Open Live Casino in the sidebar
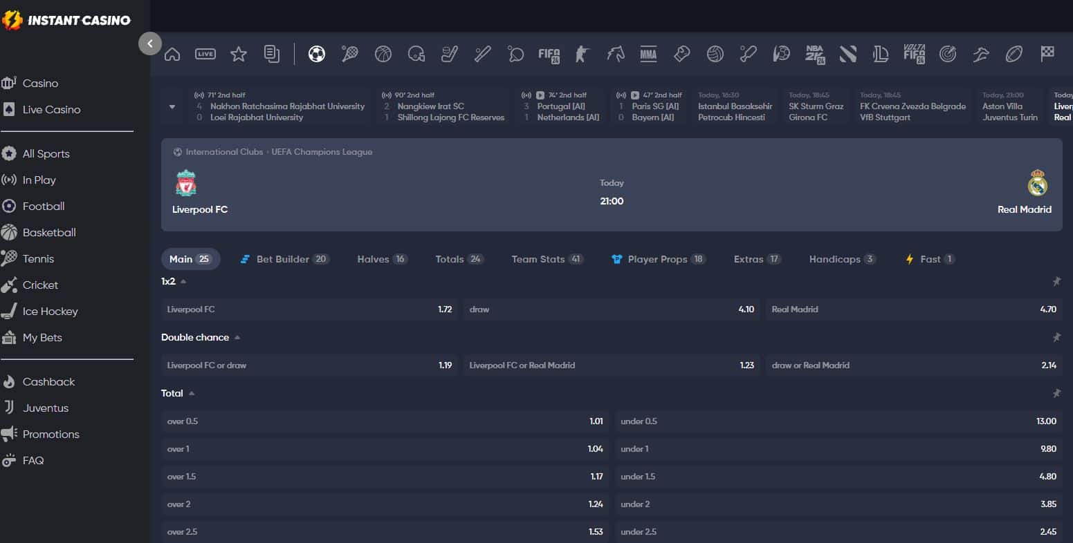 point(42,109)
